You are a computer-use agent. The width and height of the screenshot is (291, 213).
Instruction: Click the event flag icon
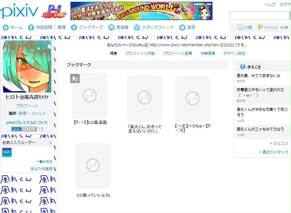260,27
